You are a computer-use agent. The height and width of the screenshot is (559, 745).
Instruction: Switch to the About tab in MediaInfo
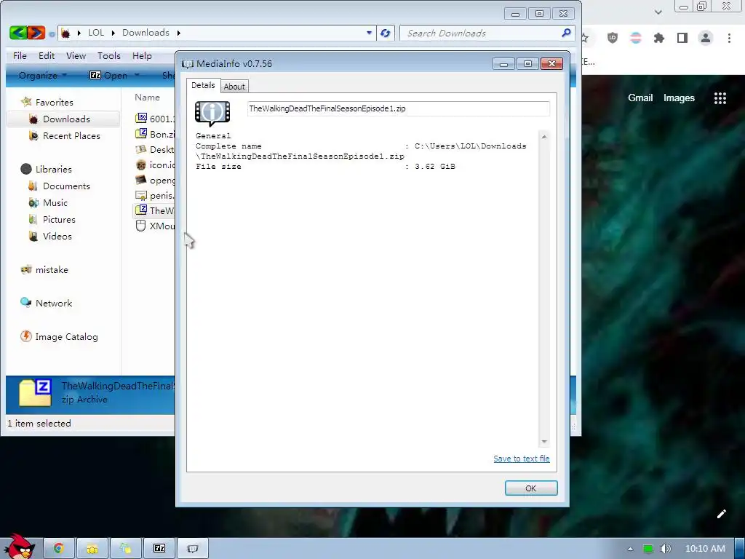pyautogui.click(x=234, y=87)
